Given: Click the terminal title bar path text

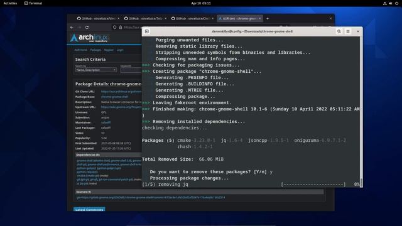Looking at the screenshot, I should pos(252,31).
